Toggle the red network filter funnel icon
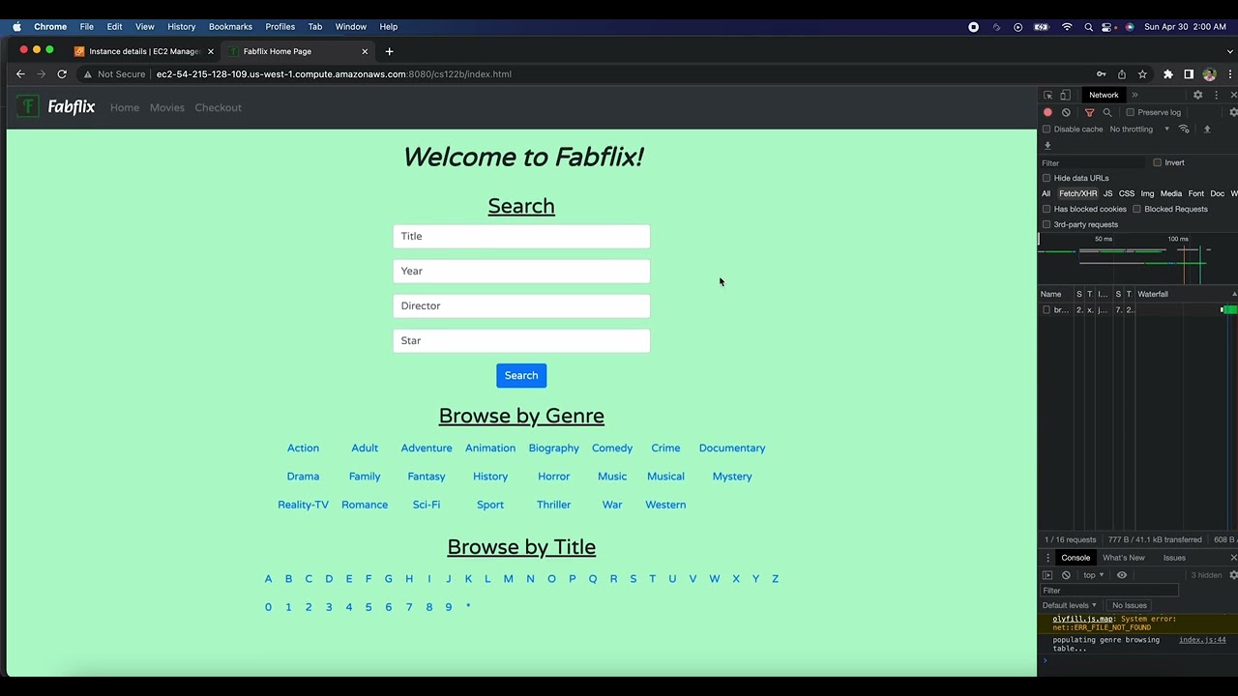Screen dimensions: 1238x696 click(1089, 112)
